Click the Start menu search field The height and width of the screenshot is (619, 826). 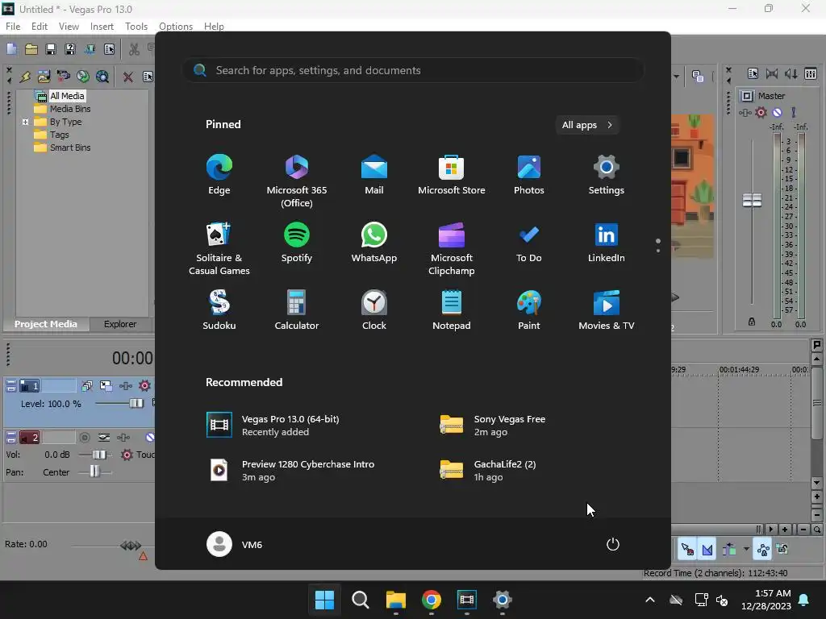413,71
